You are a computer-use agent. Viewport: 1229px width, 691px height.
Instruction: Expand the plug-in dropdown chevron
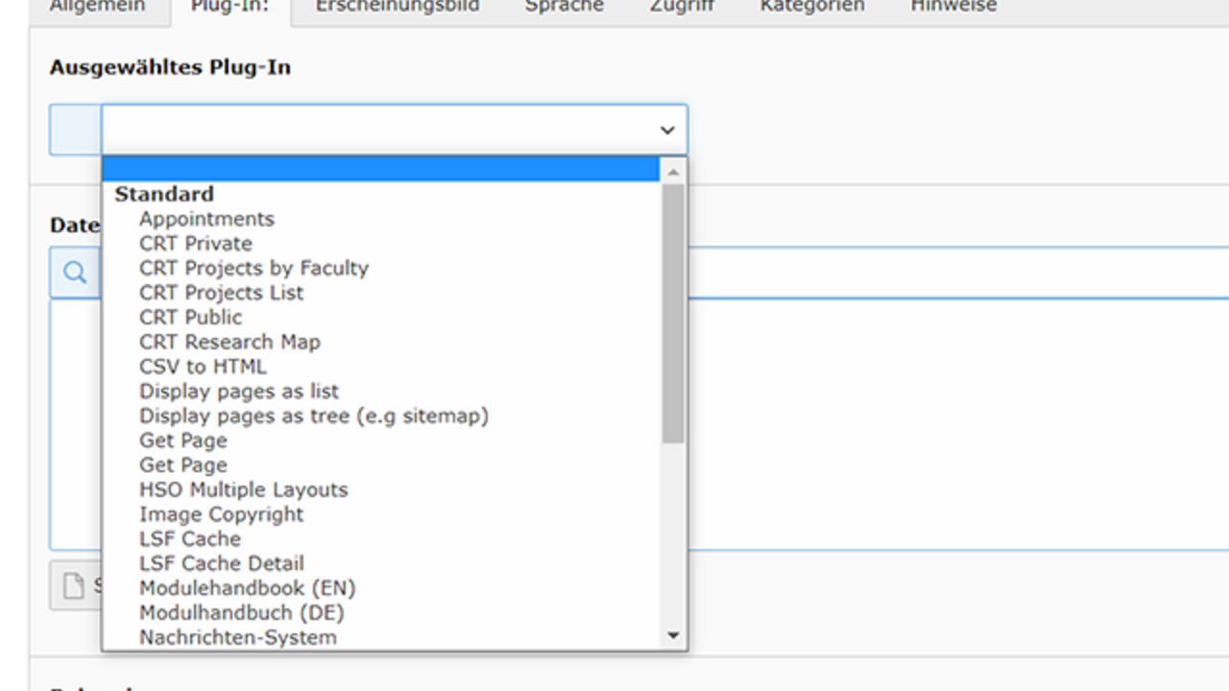pyautogui.click(x=667, y=131)
